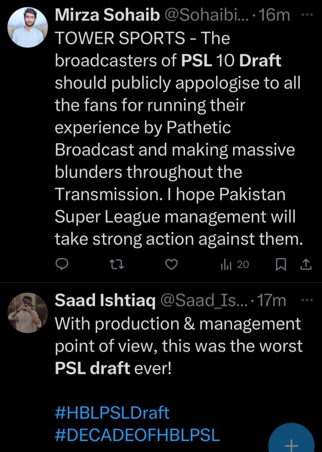
Task: Reply to Mirza Sohaib's tweet
Action: click(x=63, y=264)
